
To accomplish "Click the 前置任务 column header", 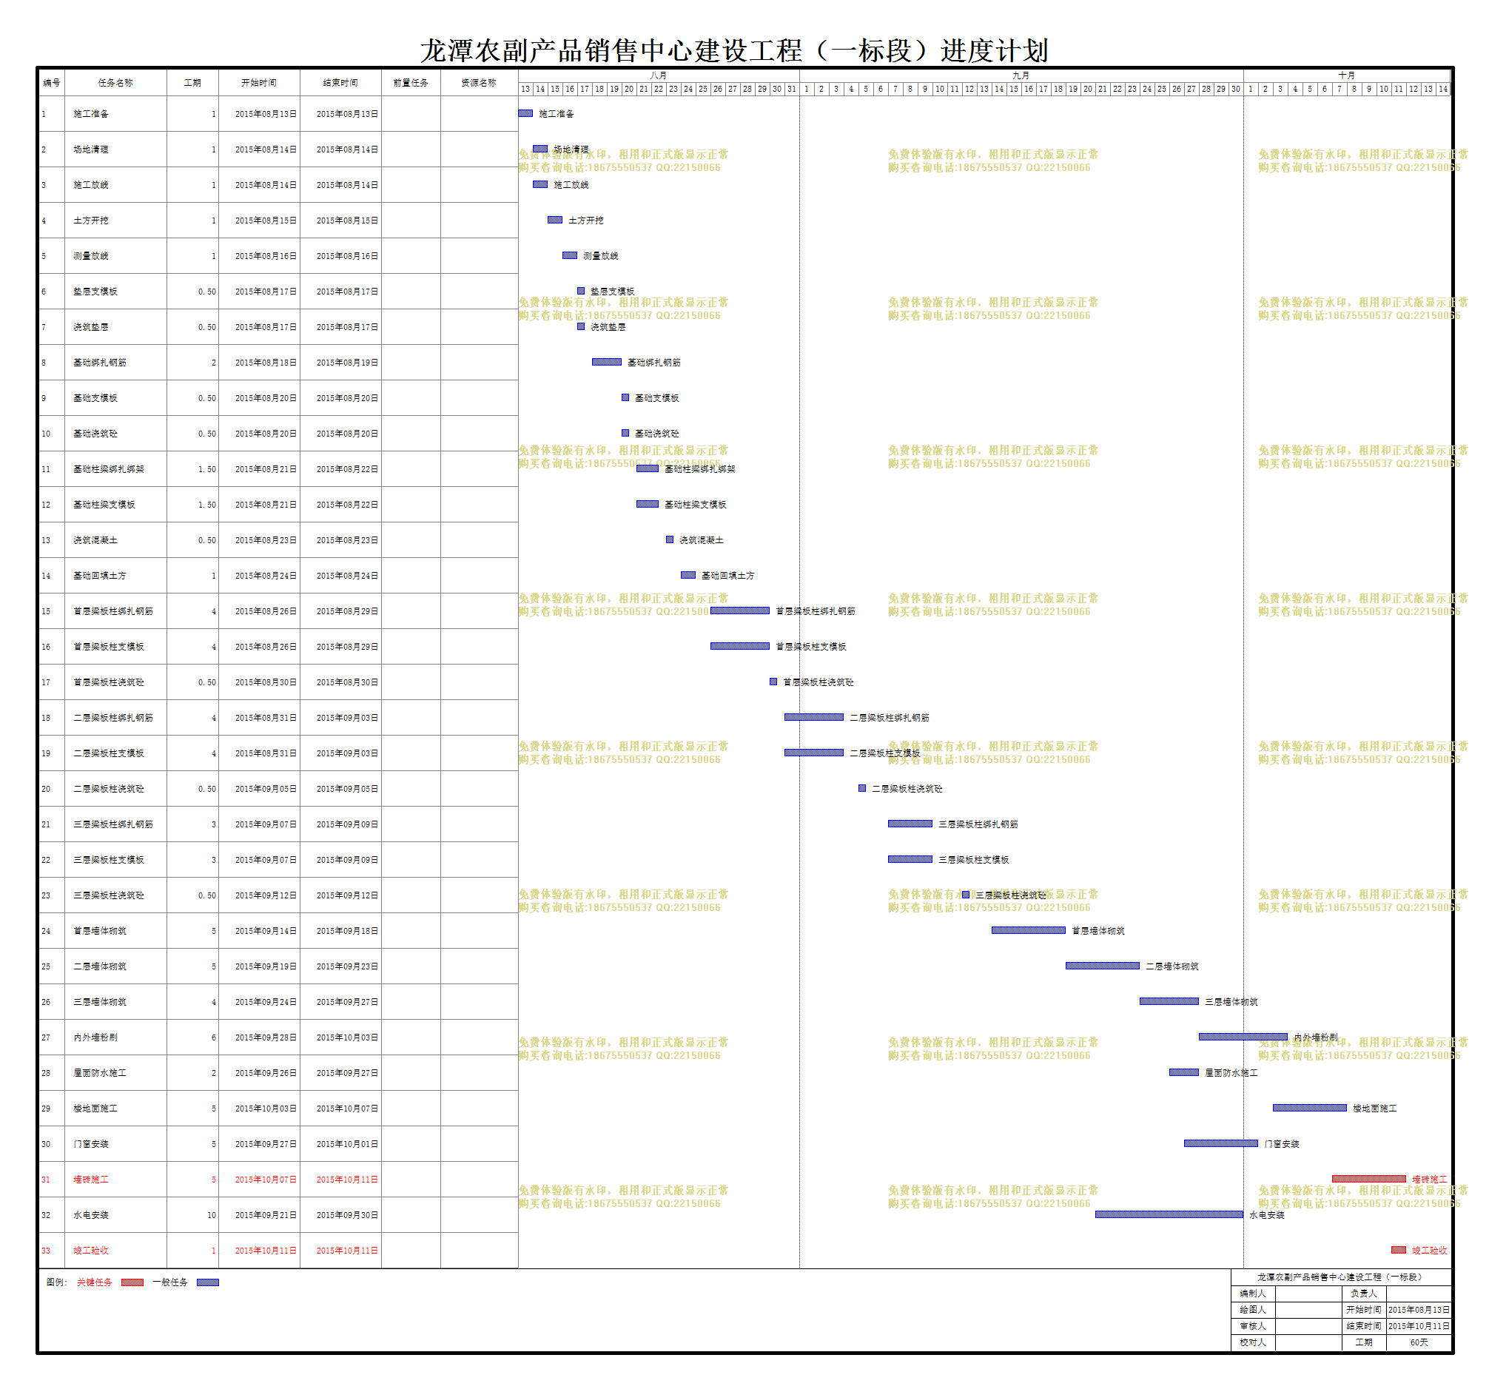I will coord(411,83).
